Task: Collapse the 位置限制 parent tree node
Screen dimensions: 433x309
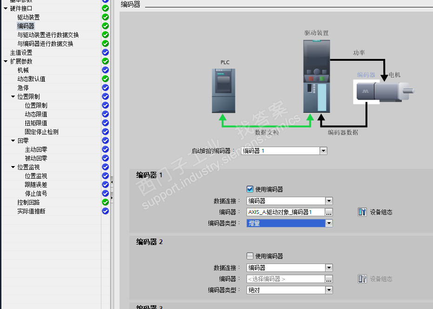Action: tap(13, 97)
